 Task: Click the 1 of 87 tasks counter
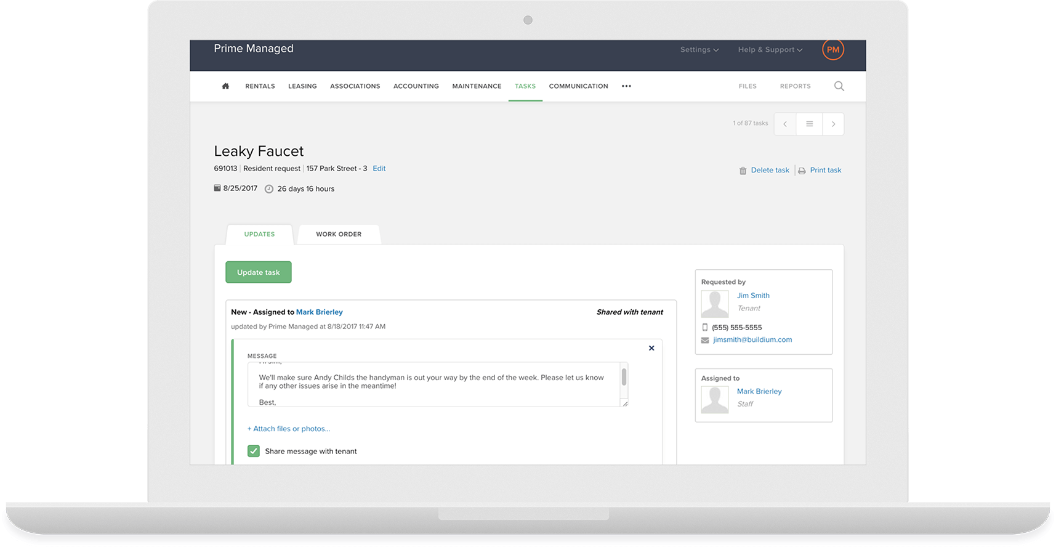tap(750, 123)
